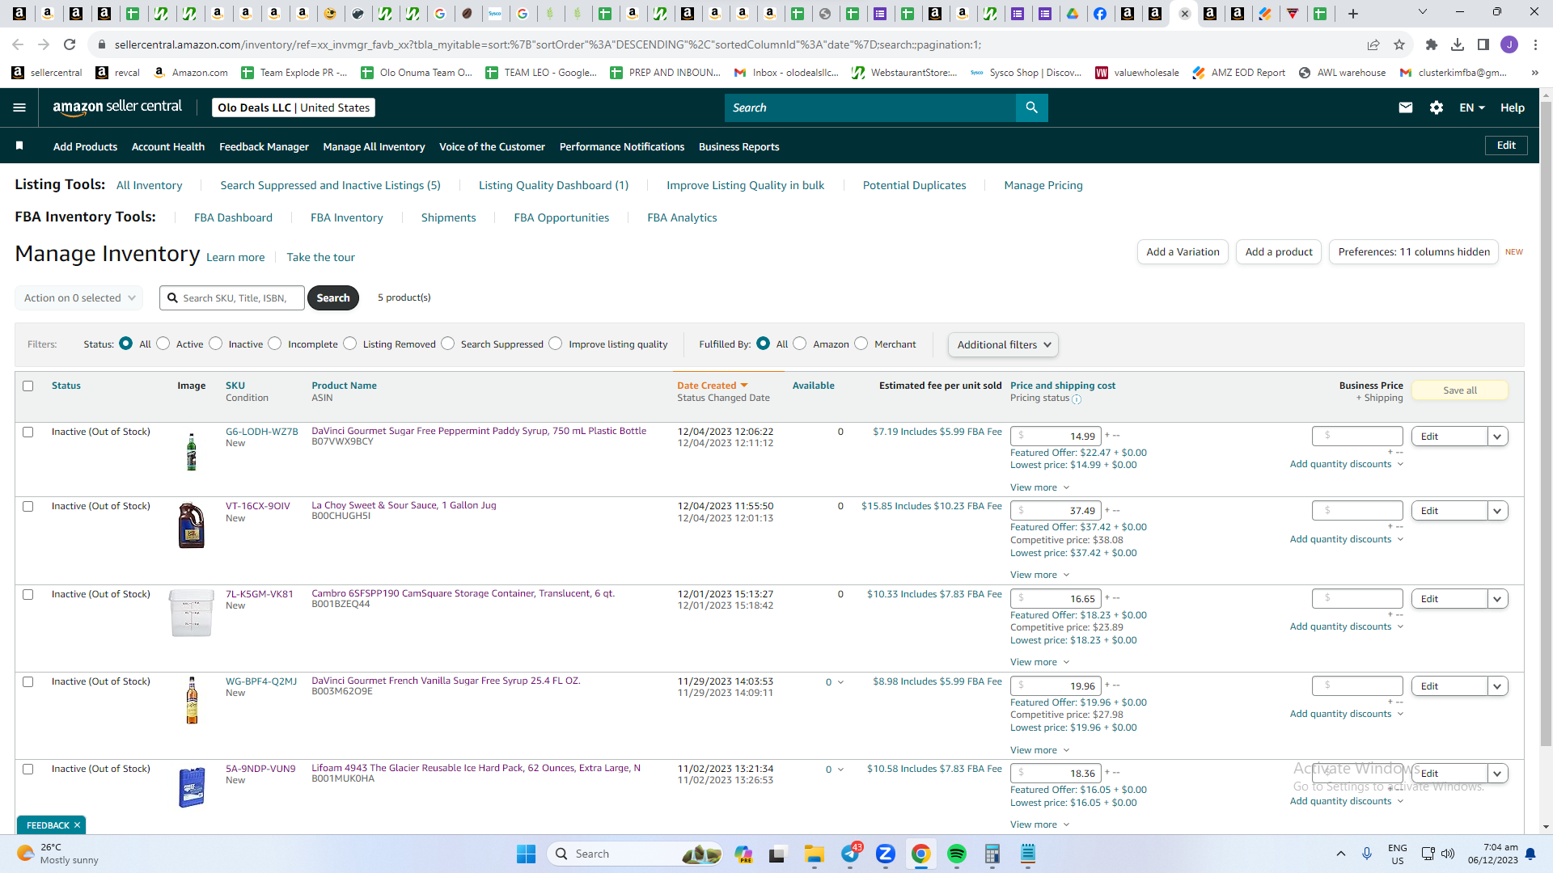Go back with the browser back arrow
This screenshot has width=1553, height=873.
point(18,44)
